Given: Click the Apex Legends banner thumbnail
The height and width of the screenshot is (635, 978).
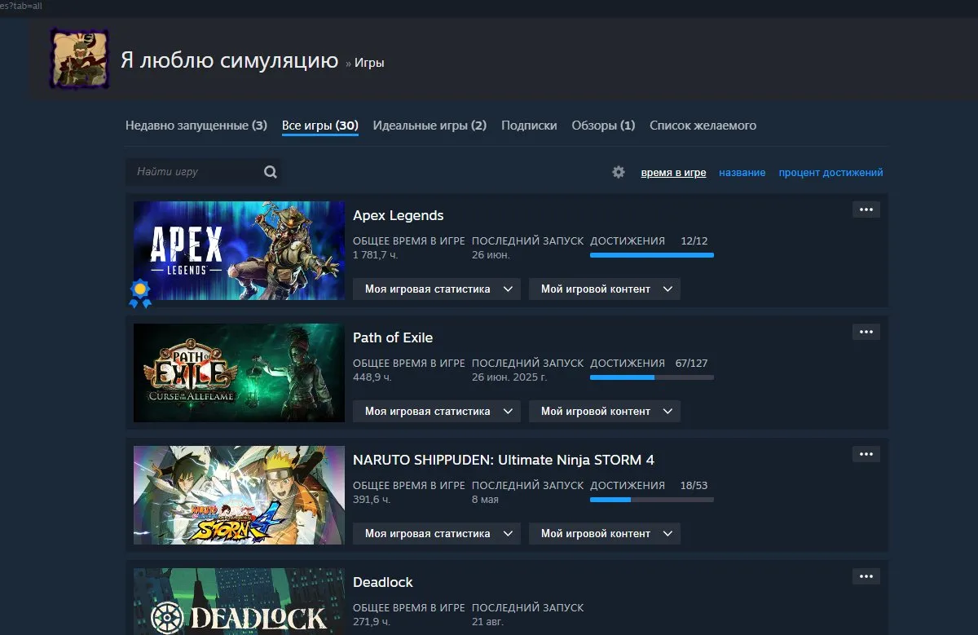Looking at the screenshot, I should 239,250.
